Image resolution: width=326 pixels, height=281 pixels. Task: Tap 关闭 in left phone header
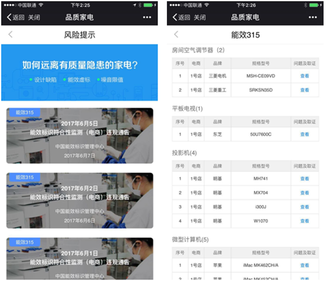click(x=34, y=17)
